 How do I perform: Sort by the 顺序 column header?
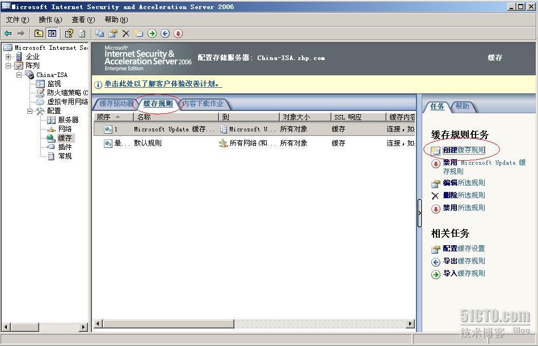point(114,117)
